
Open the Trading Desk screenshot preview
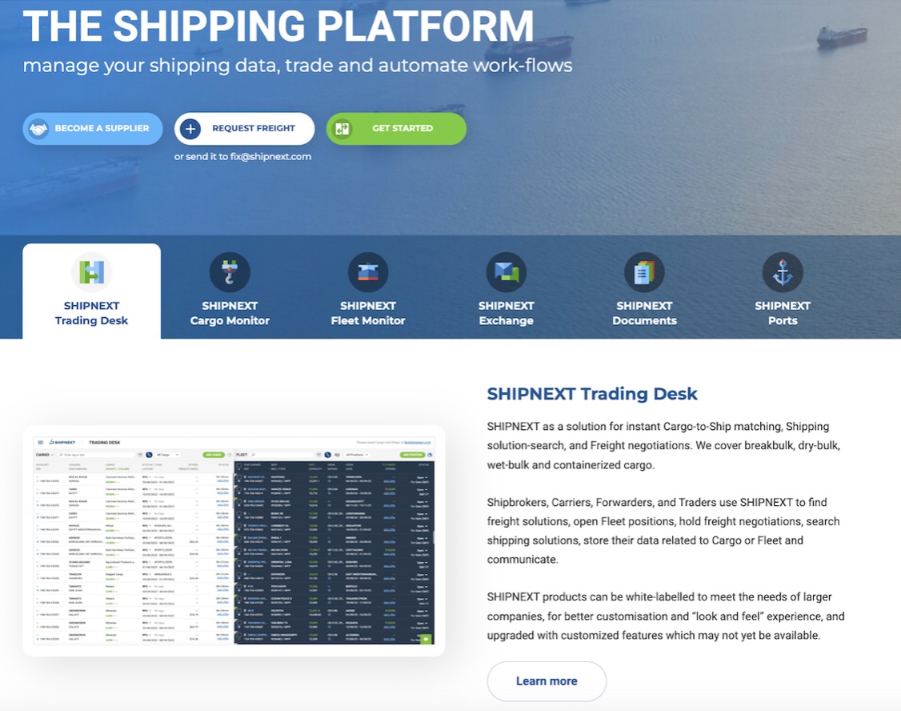tap(234, 540)
